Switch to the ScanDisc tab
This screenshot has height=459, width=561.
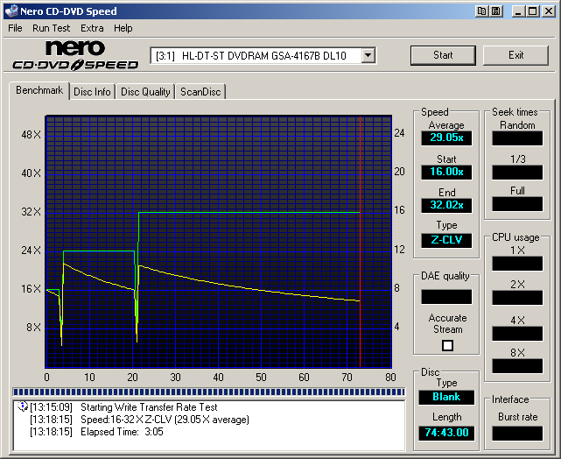(x=200, y=92)
